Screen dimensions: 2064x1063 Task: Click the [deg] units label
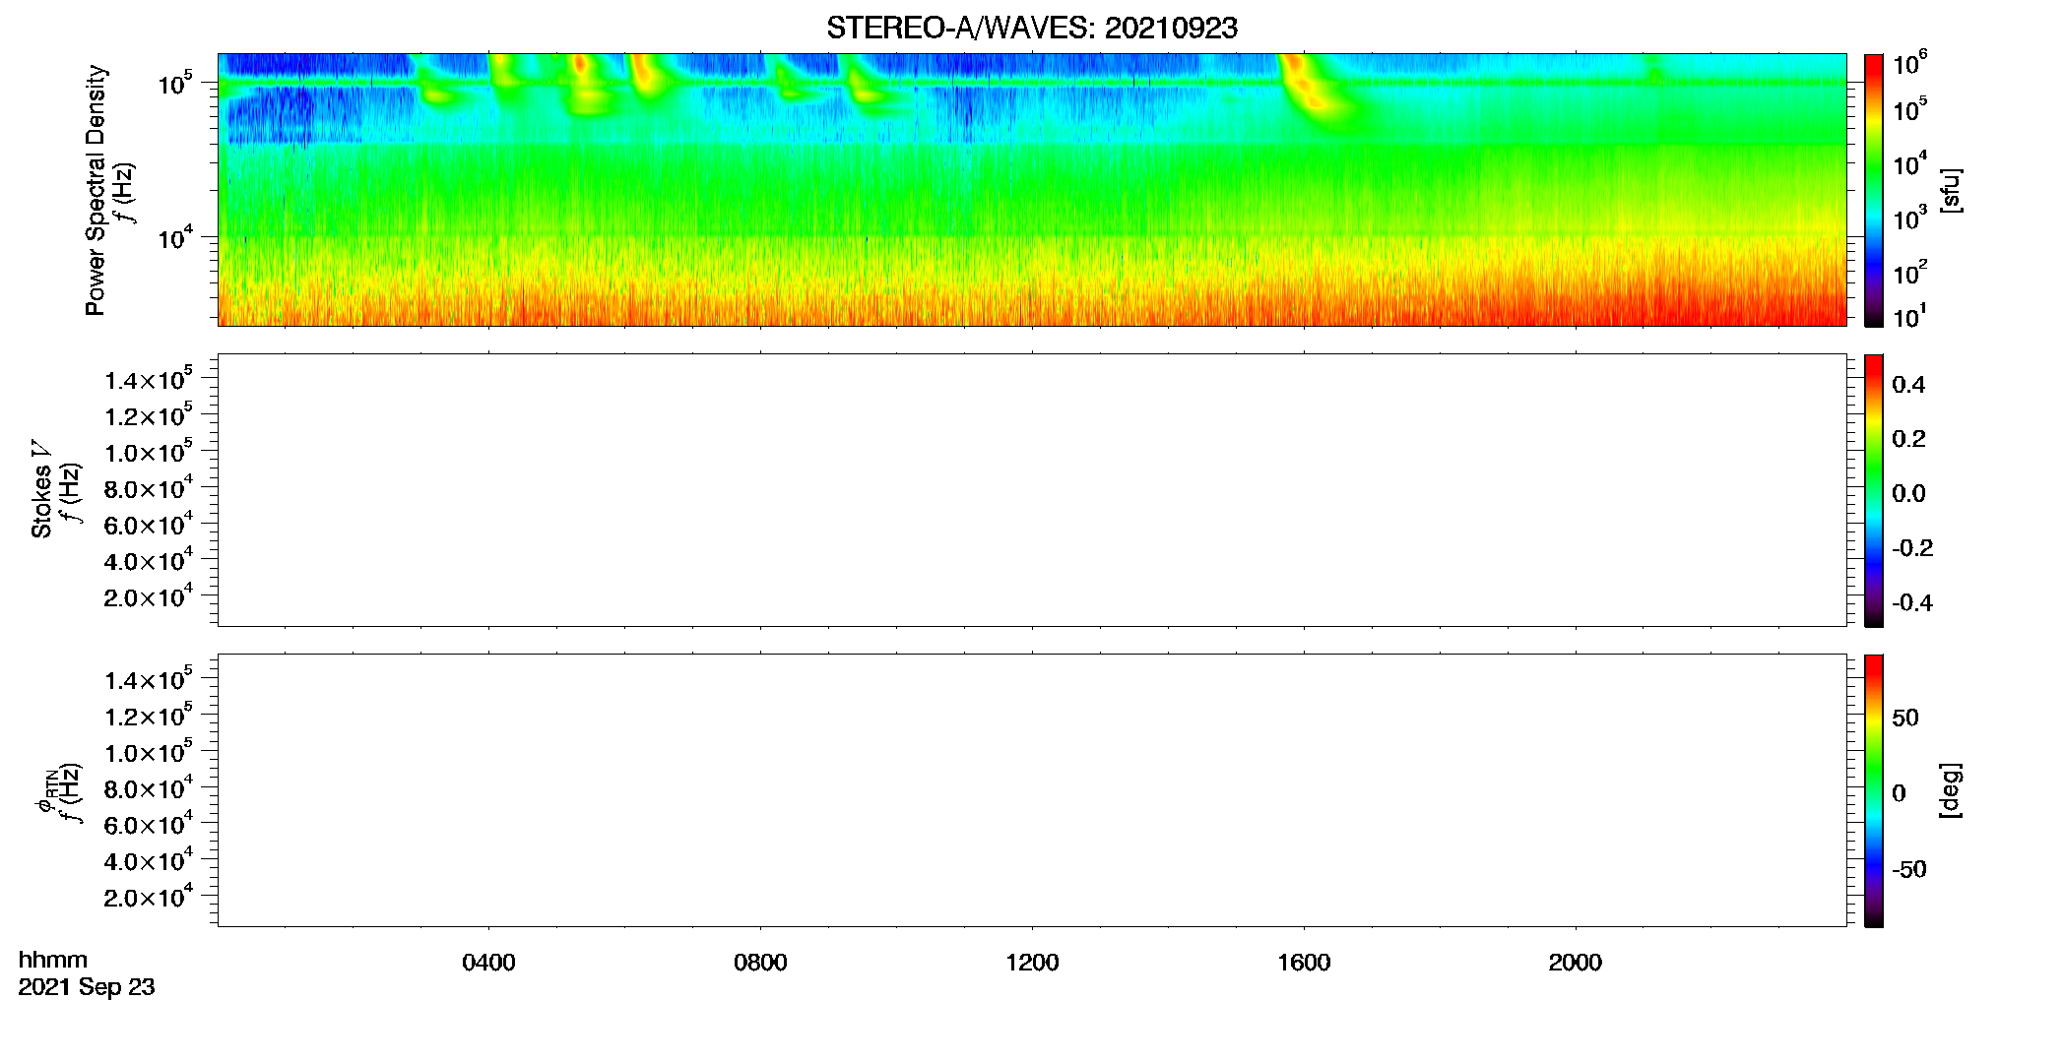tap(1951, 790)
